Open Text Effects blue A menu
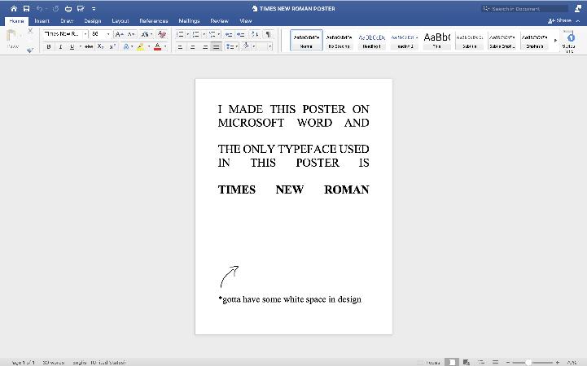587x366 pixels. [x=126, y=46]
